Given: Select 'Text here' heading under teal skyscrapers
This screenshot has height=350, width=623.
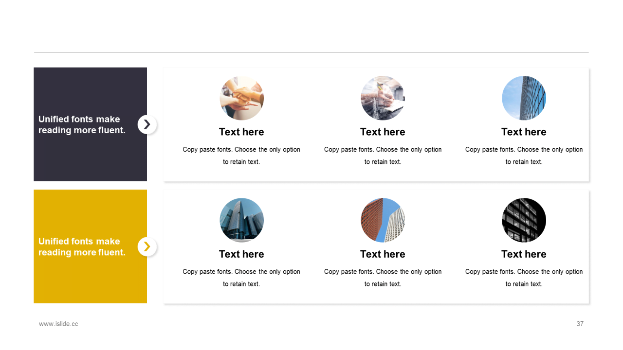Looking at the screenshot, I should coord(241,254).
